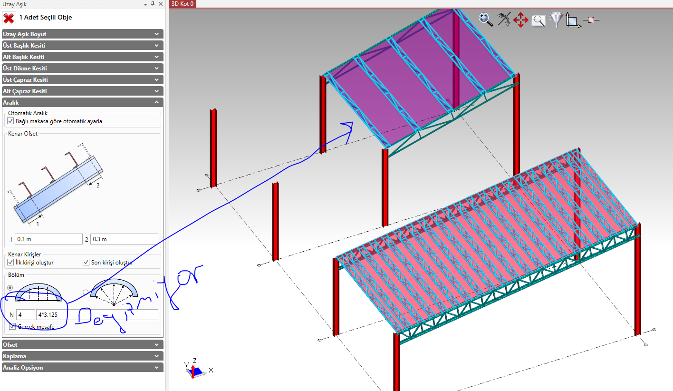This screenshot has width=673, height=391.
Task: Click the zoom window magnifier icon
Action: (538, 20)
